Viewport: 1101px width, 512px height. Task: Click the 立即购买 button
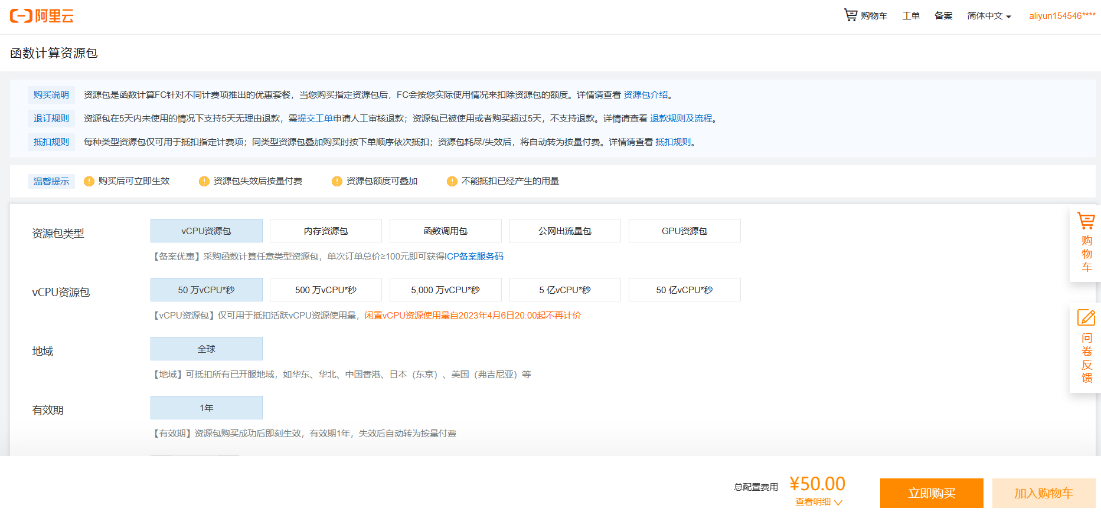coord(932,493)
